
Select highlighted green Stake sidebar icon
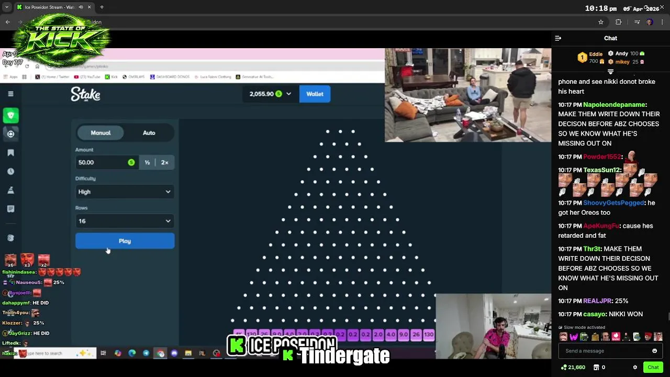pos(10,115)
